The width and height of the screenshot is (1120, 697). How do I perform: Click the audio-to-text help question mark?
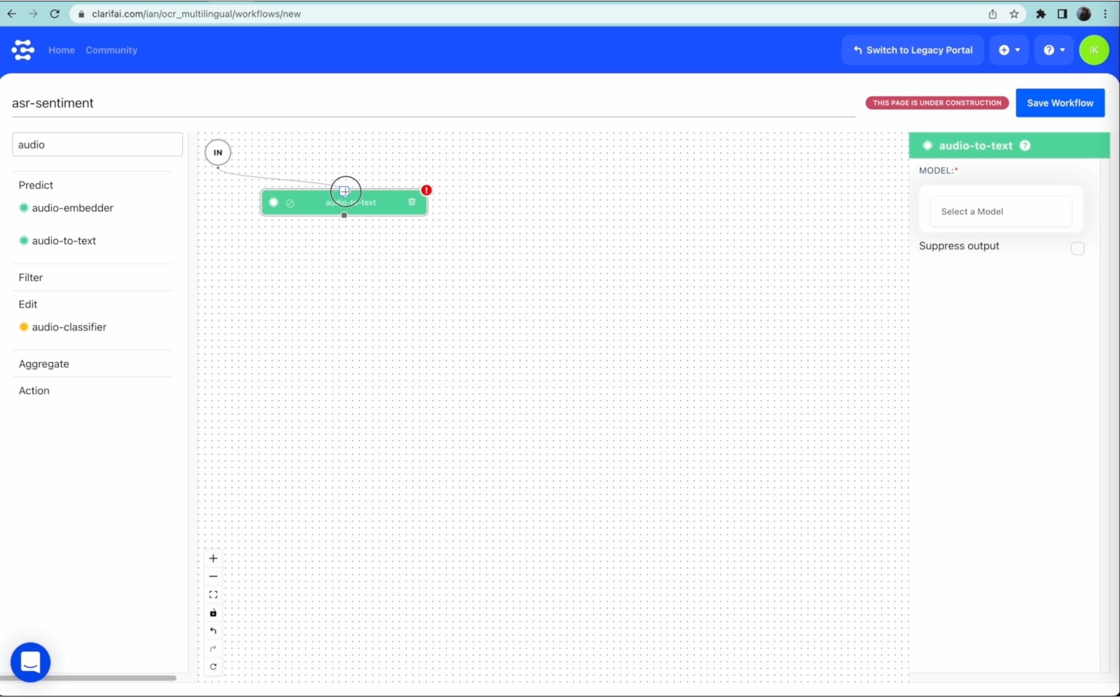[x=1025, y=146]
